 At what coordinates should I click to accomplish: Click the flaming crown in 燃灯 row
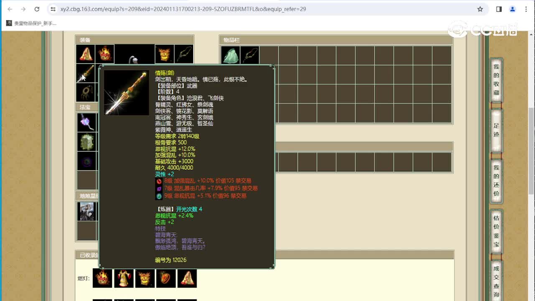tap(102, 278)
